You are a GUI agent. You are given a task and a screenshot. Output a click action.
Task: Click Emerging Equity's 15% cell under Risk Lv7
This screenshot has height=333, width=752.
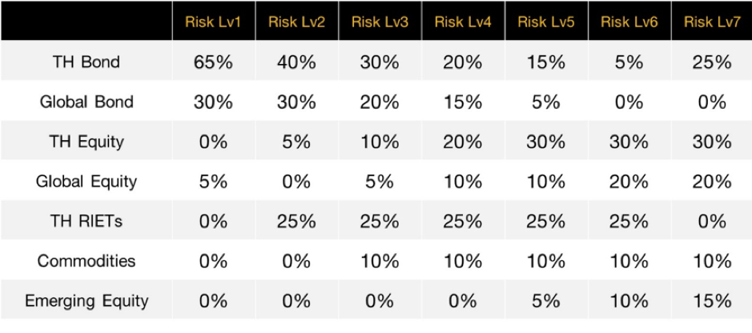(x=711, y=301)
